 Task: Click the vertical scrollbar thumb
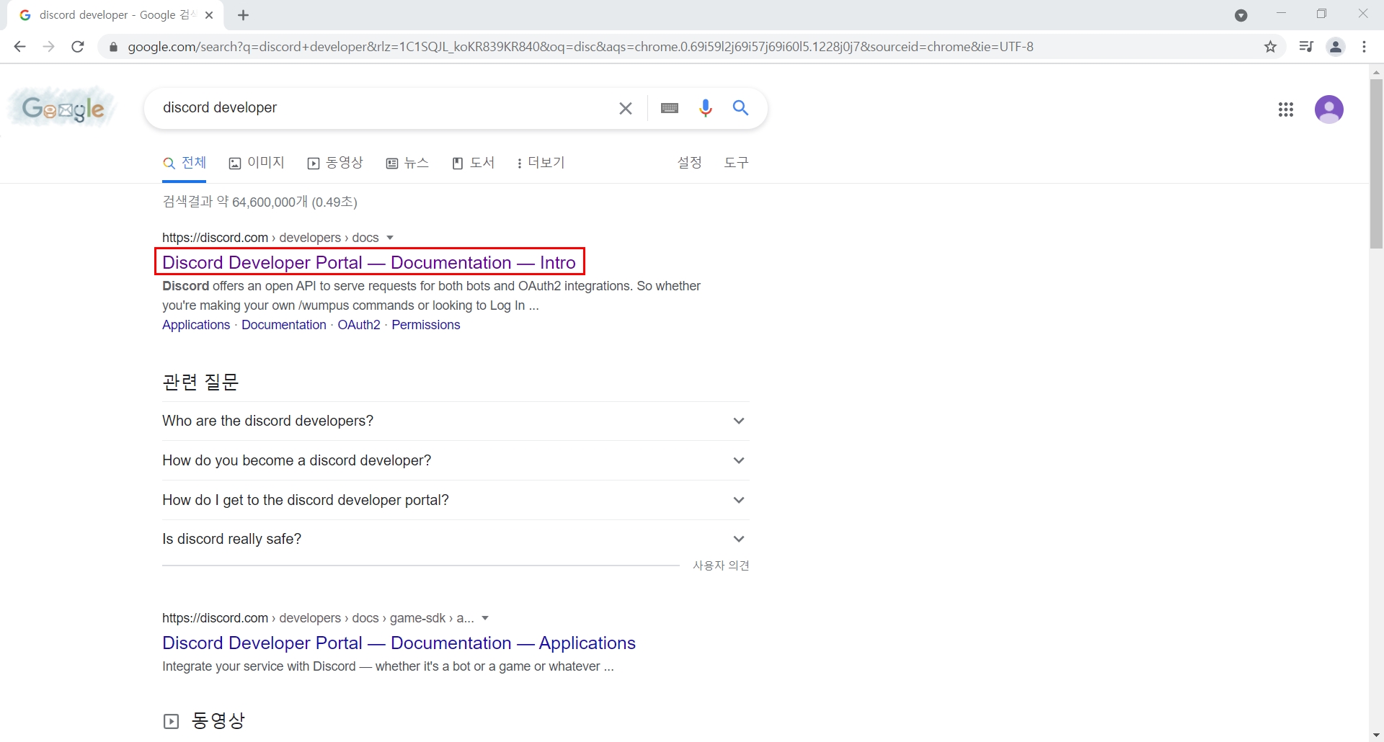1376,164
